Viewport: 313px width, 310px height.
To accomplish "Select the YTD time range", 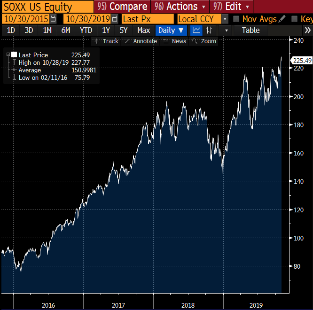I will [86, 31].
